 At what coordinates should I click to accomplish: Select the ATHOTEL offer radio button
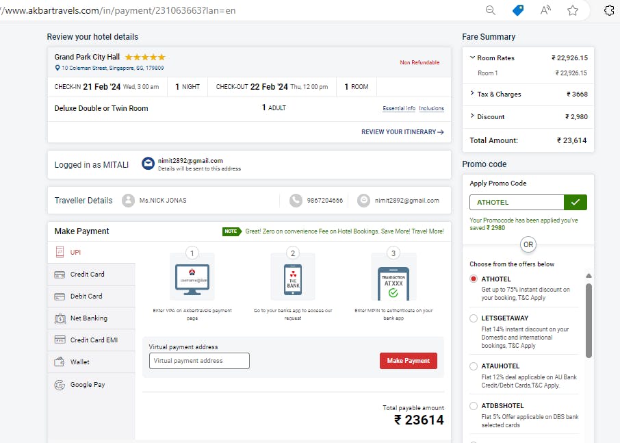click(474, 279)
